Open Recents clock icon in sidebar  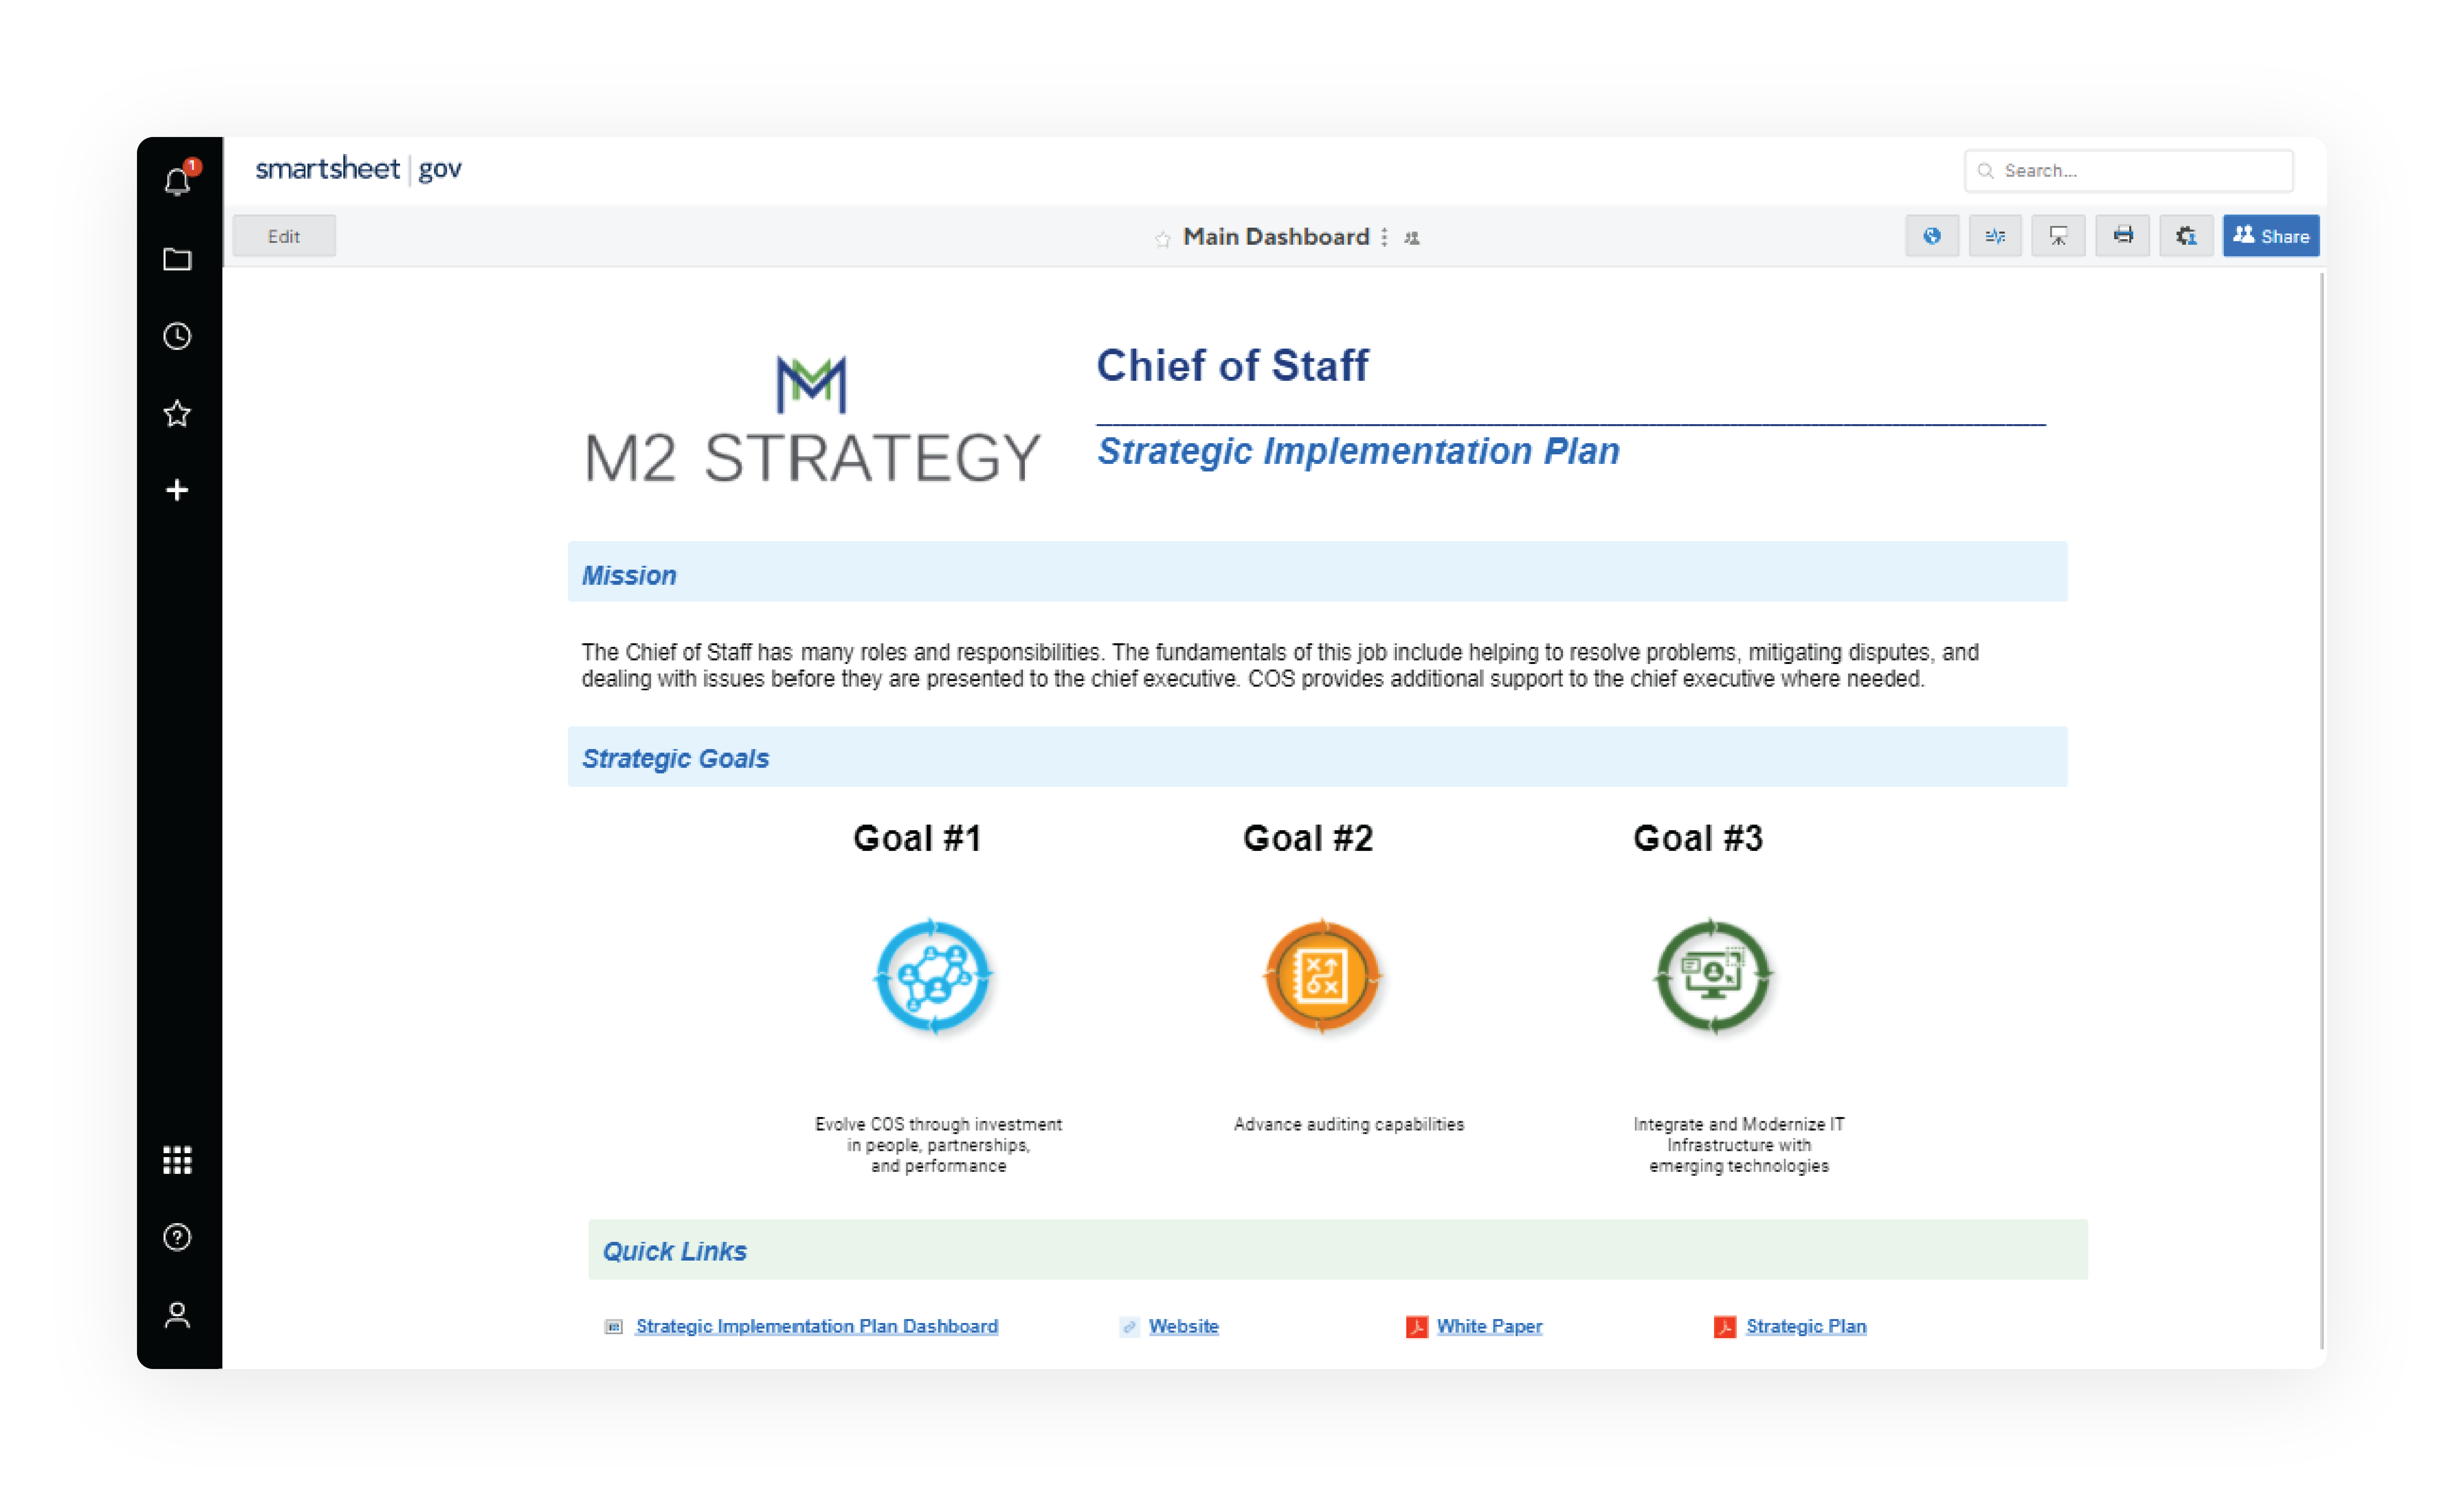click(177, 336)
